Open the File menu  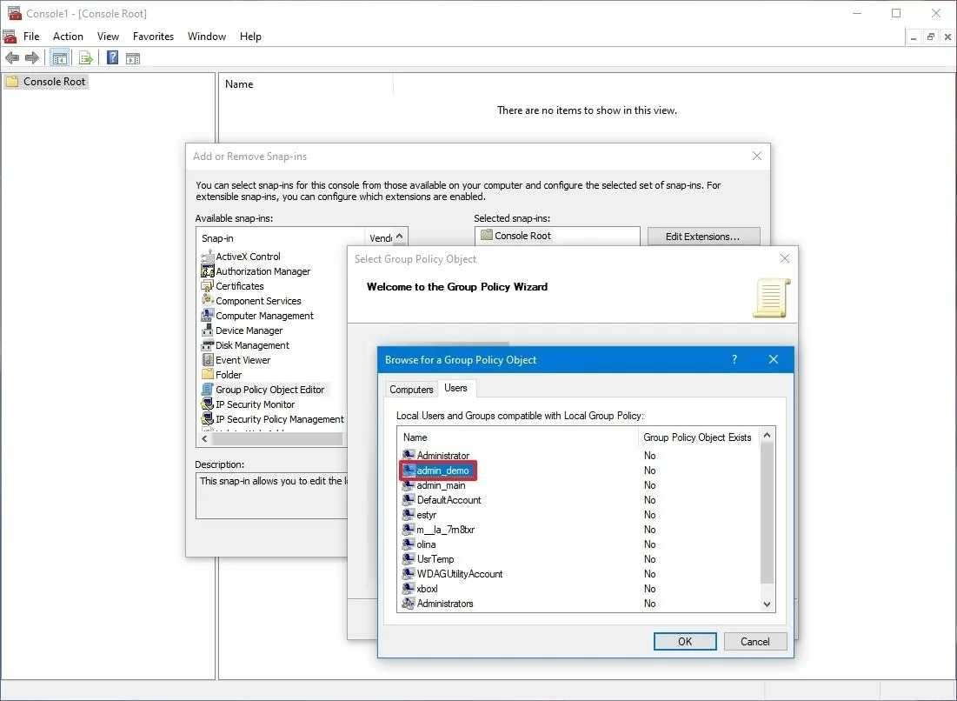click(31, 37)
